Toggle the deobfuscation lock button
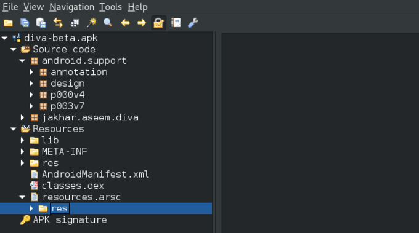Screen dimensions: 419x233 coord(159,23)
